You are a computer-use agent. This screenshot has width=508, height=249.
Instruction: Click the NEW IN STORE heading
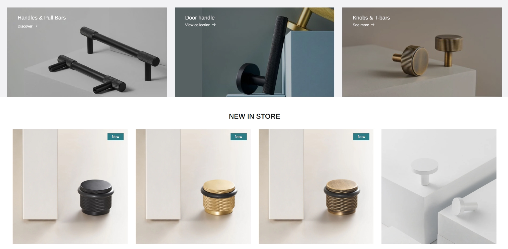(254, 116)
